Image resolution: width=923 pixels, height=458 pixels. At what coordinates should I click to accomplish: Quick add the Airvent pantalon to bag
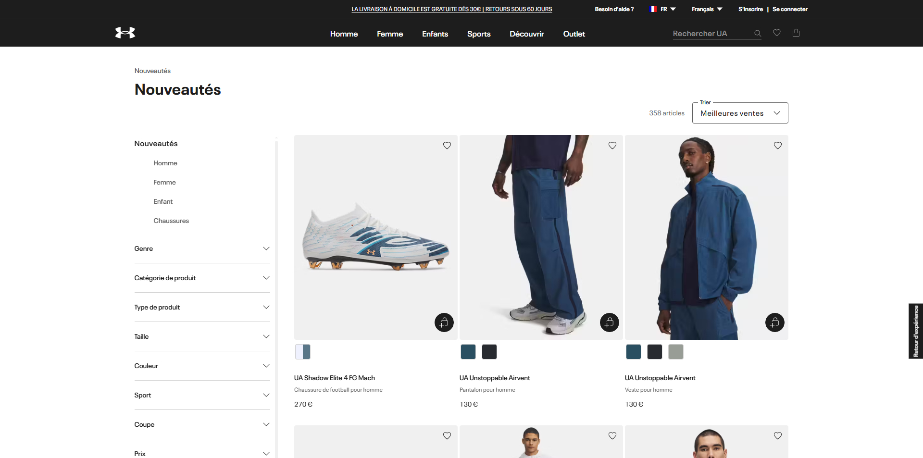pos(610,322)
